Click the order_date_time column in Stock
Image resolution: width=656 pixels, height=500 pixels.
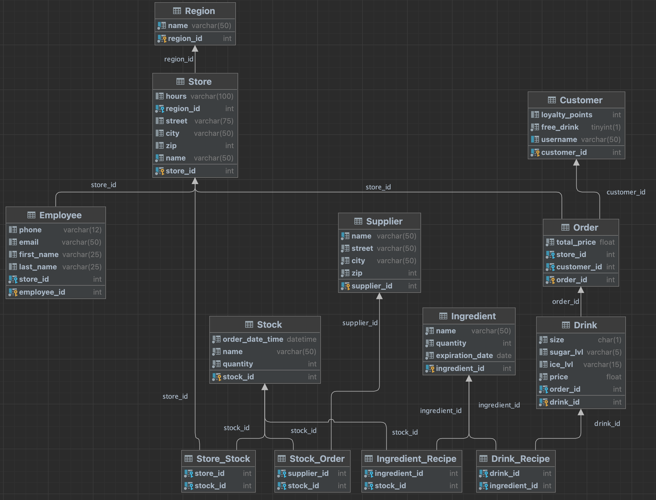[x=253, y=339]
